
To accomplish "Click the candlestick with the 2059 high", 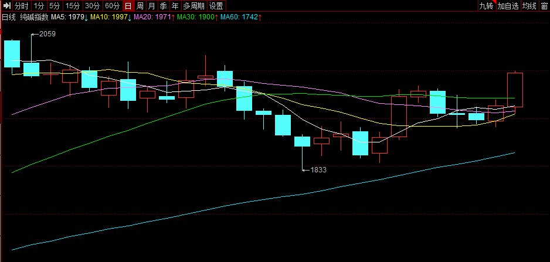I will [x=31, y=69].
